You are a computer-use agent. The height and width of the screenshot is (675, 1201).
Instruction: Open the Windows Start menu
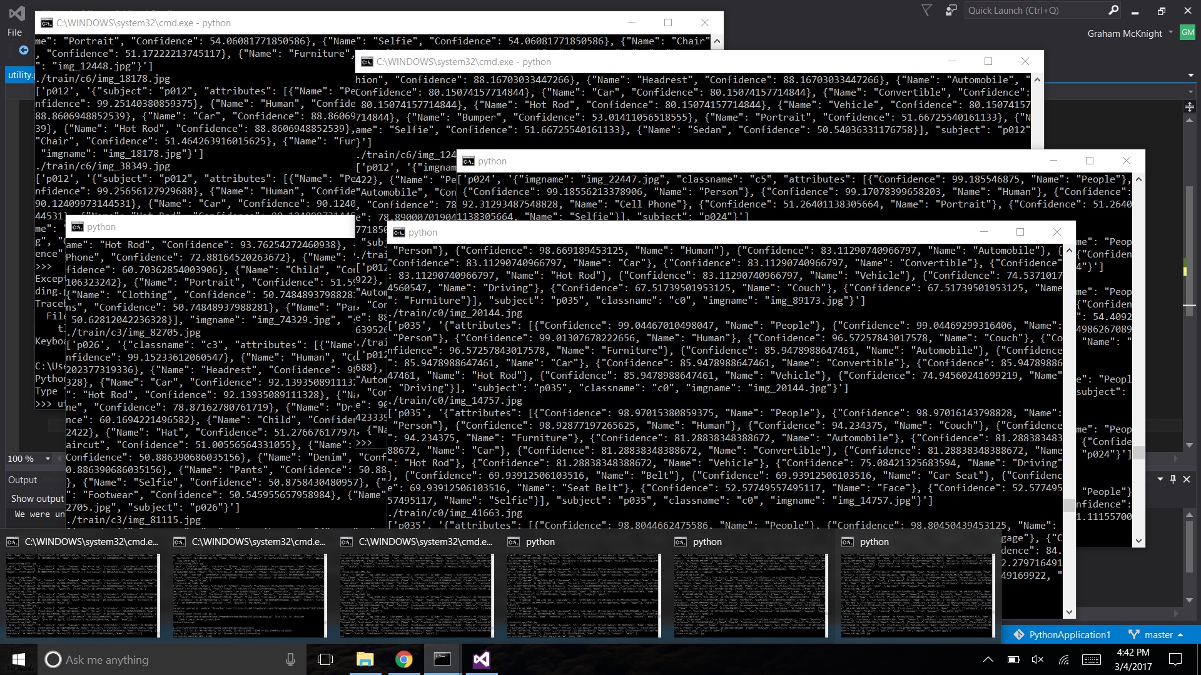click(18, 659)
